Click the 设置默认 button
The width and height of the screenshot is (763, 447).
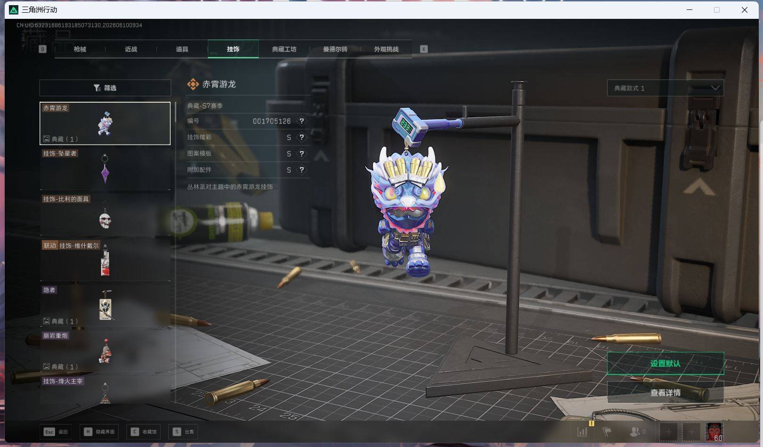tap(665, 364)
